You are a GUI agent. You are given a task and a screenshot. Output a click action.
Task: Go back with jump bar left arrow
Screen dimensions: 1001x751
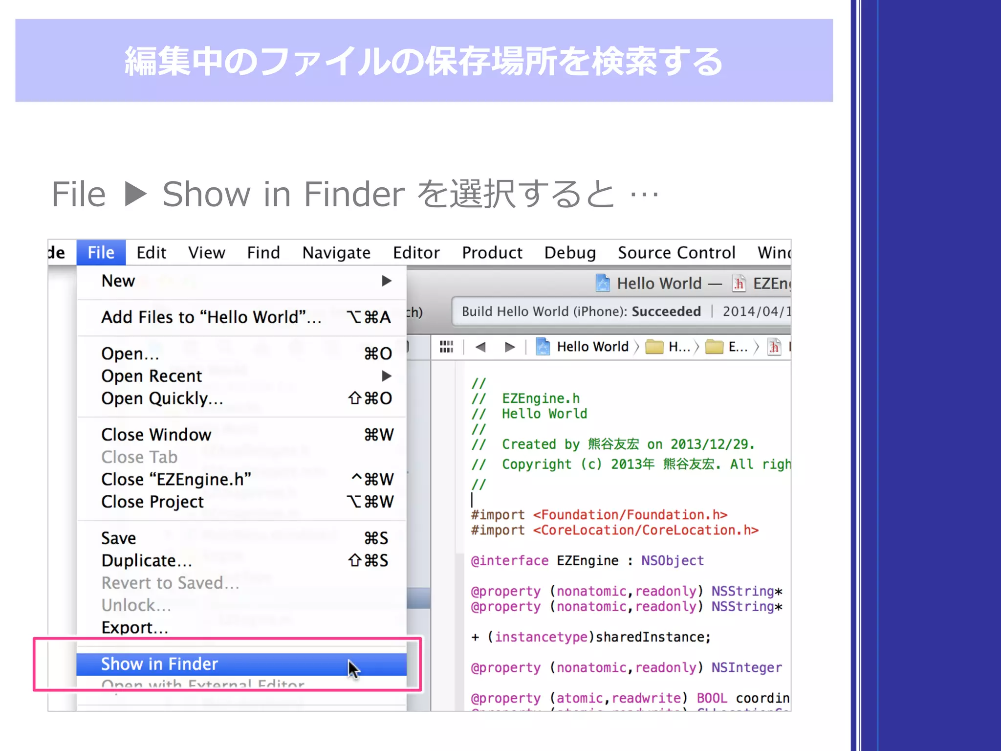[x=480, y=347]
